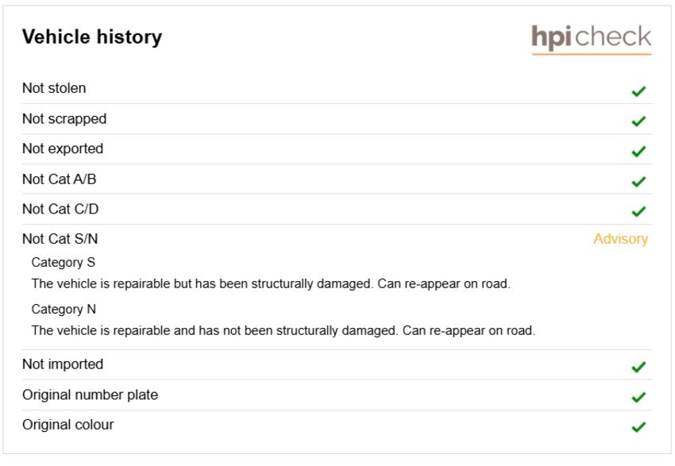Click the checkmark for Not Cat A/B
Image resolution: width=675 pixels, height=466 pixels.
(x=638, y=182)
